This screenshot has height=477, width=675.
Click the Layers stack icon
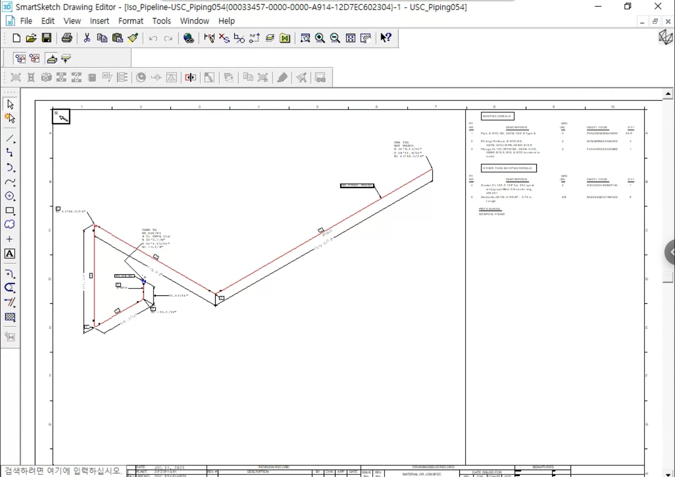[x=270, y=38]
